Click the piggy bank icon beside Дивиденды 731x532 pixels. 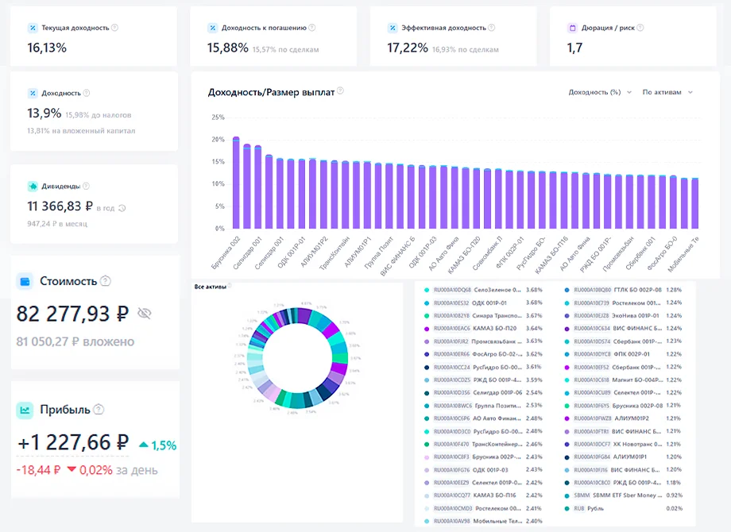pos(33,187)
